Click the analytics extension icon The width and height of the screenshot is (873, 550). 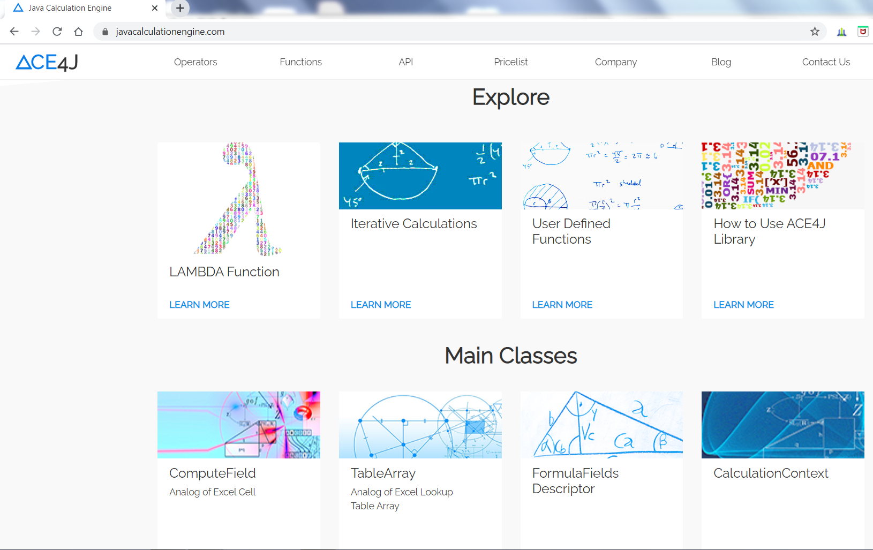click(841, 32)
